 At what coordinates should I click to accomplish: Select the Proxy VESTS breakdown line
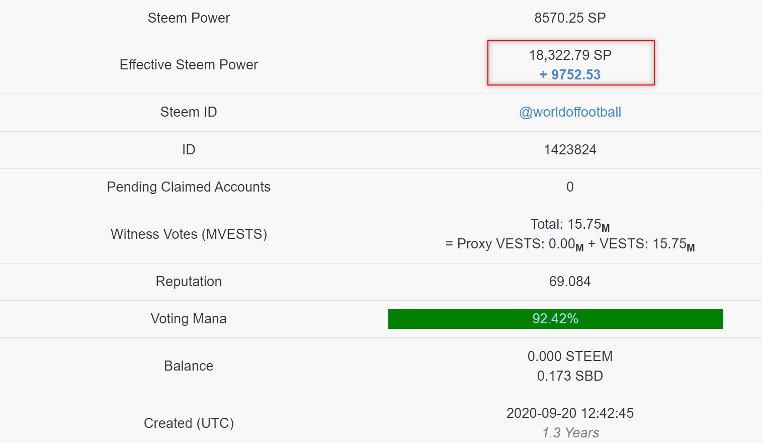[x=570, y=245]
